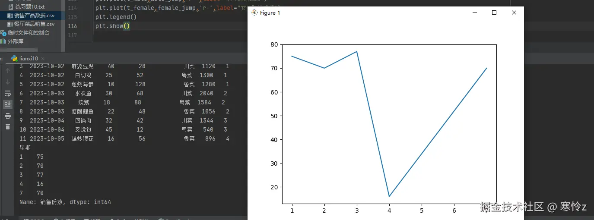Image resolution: width=594 pixels, height=220 pixels.
Task: Click y-axis tick label 80 in Figure 1
Action: [274, 44]
